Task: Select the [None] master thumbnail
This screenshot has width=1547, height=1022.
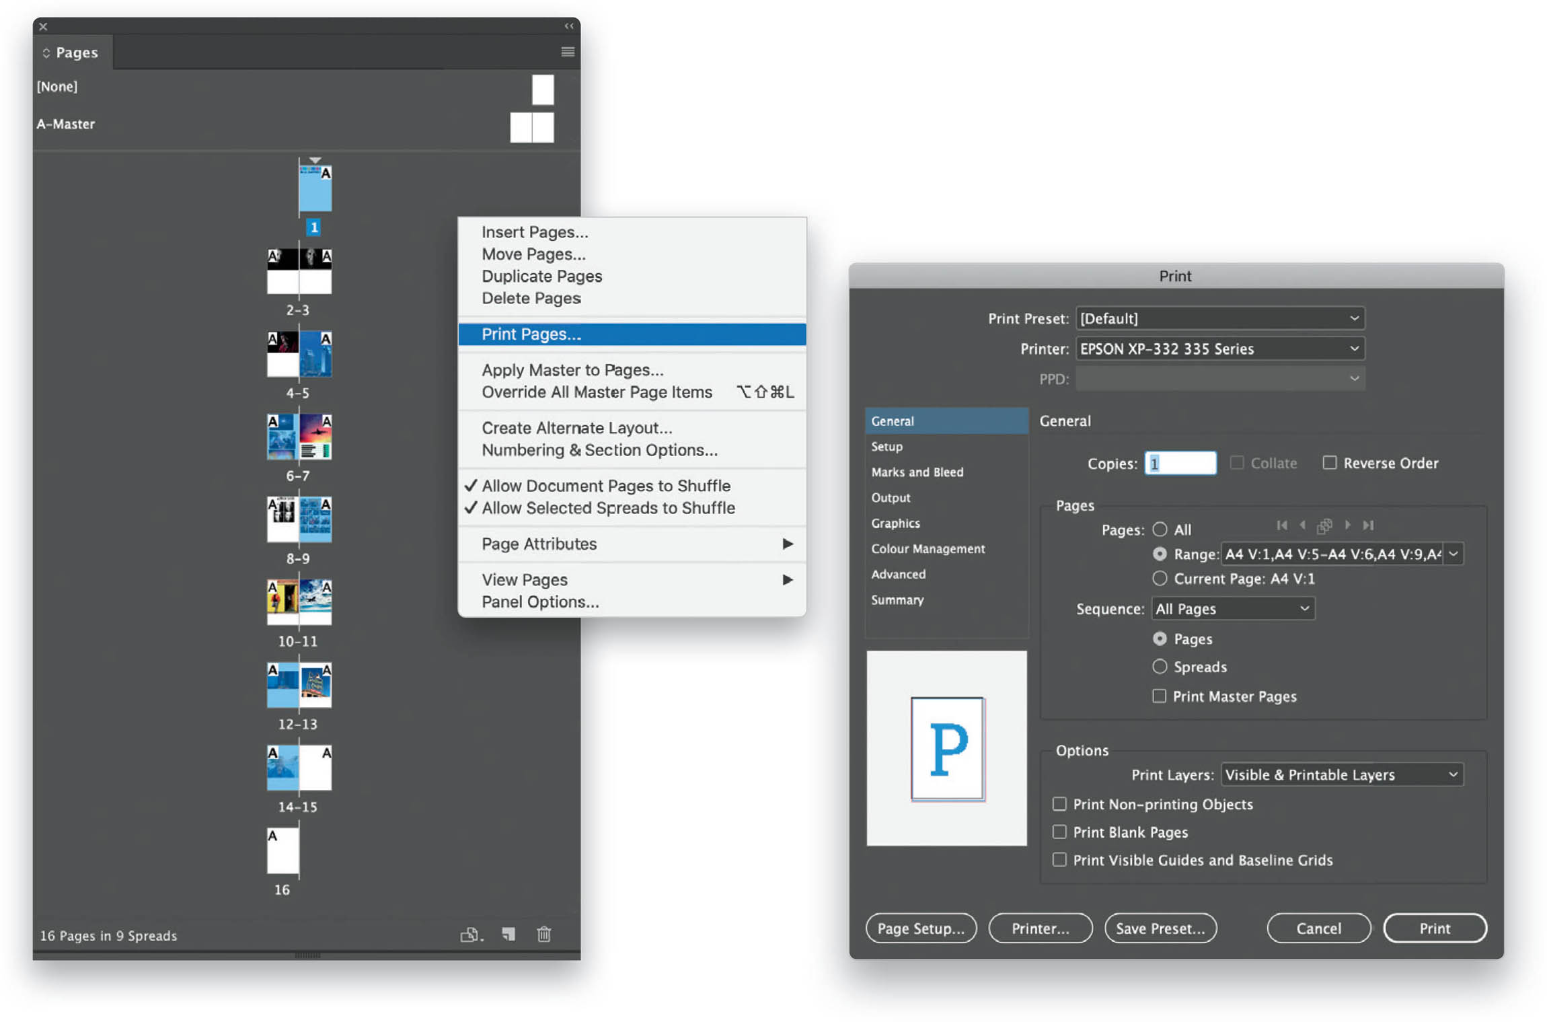Action: [542, 89]
